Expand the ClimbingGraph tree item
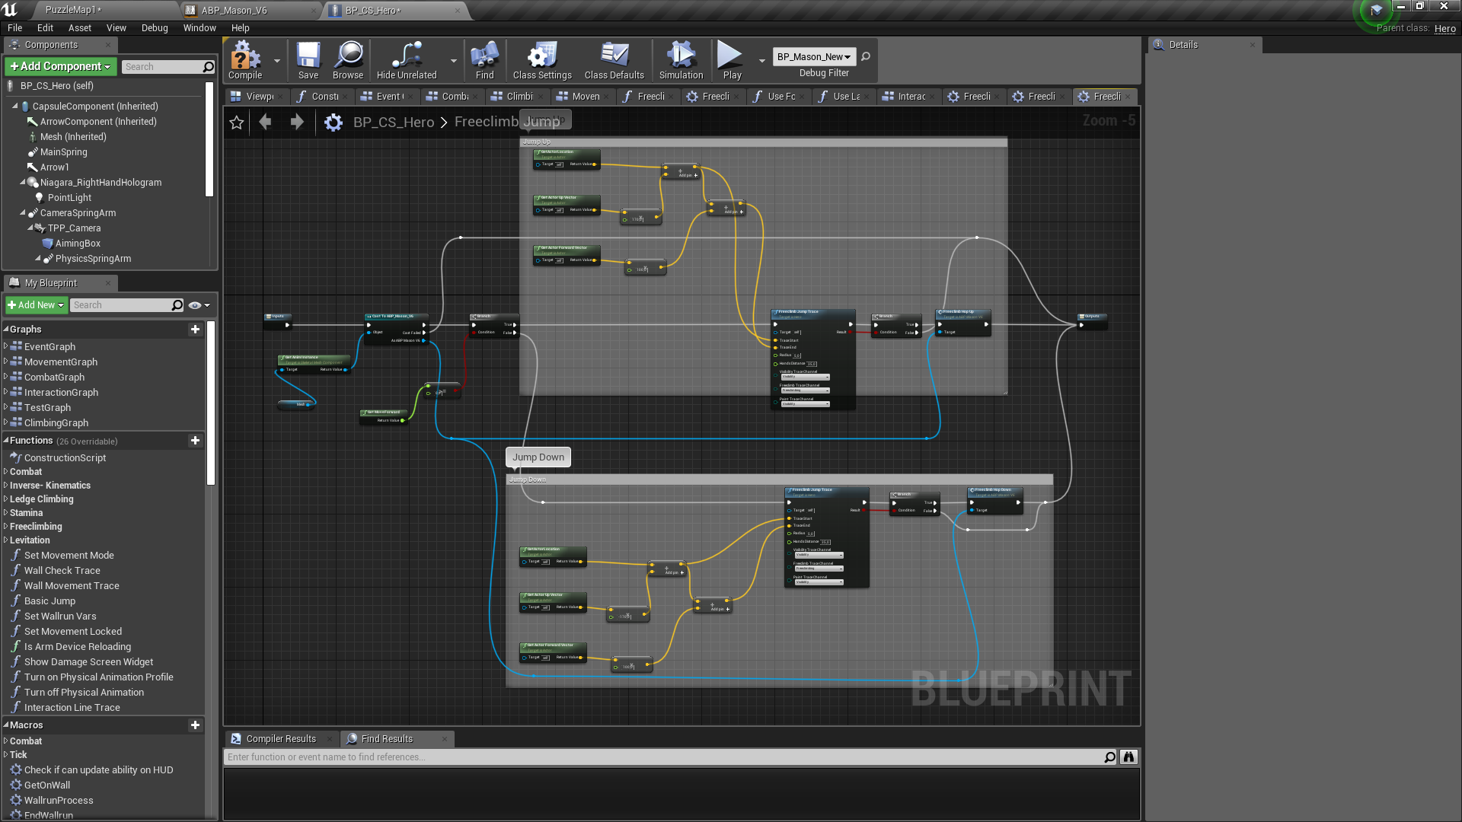Screen dimensions: 1462x822 [x=6, y=422]
